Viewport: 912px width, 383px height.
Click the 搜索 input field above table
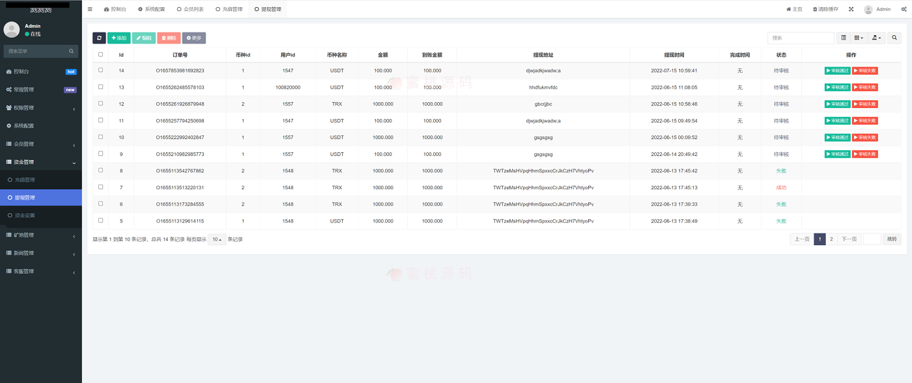(x=800, y=38)
